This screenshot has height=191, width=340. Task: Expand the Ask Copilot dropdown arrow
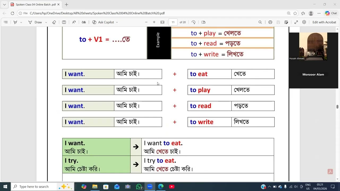[117, 22]
